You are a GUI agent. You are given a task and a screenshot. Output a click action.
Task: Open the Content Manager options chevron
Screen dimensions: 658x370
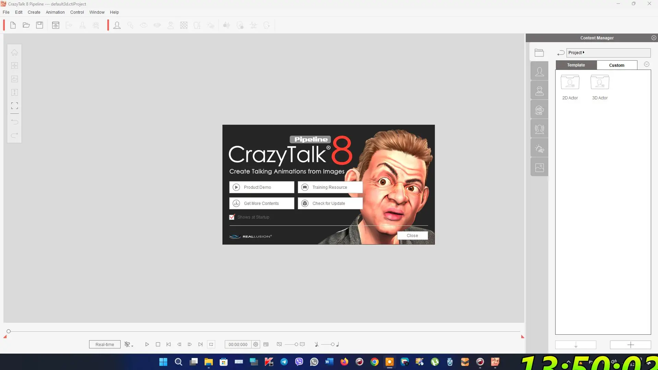[x=646, y=64]
